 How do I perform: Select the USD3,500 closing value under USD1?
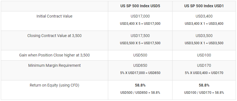coord(204,36)
